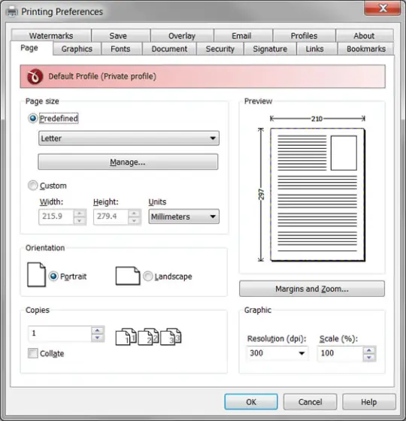Enable the Collate checkbox
This screenshot has height=421, width=406.
click(33, 353)
